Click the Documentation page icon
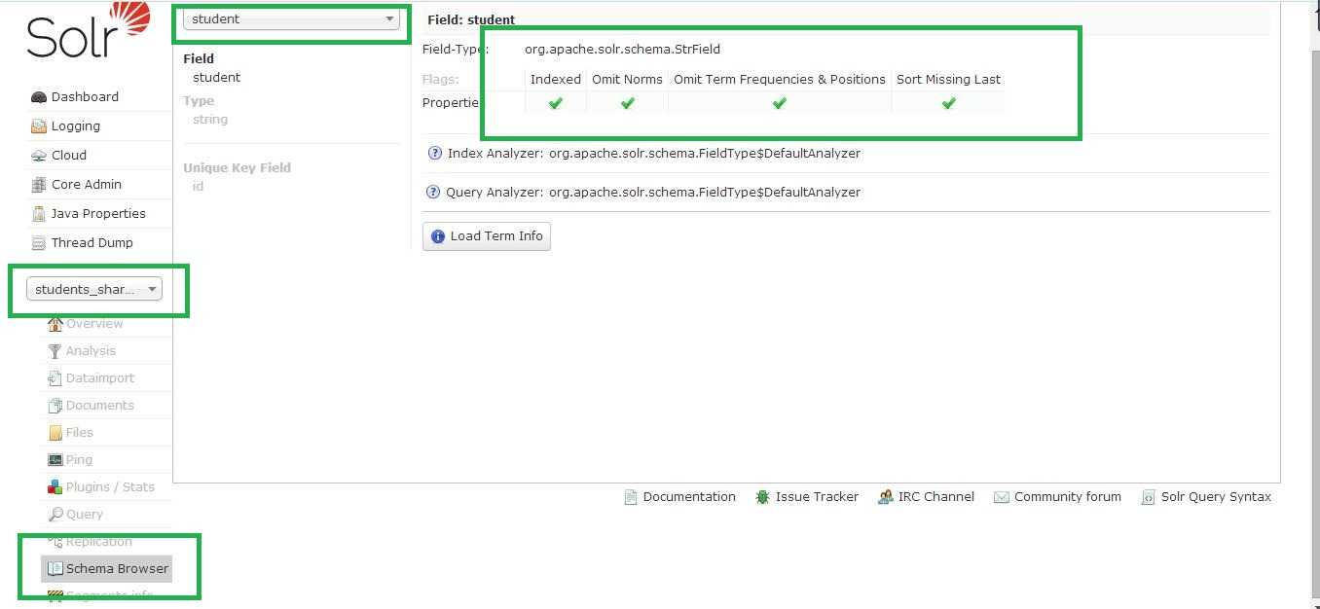1320x609 pixels. pos(631,497)
